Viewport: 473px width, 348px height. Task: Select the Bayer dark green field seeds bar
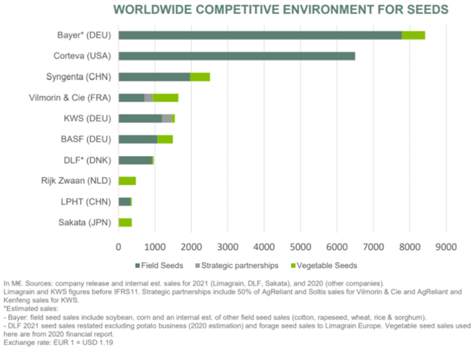tap(259, 35)
